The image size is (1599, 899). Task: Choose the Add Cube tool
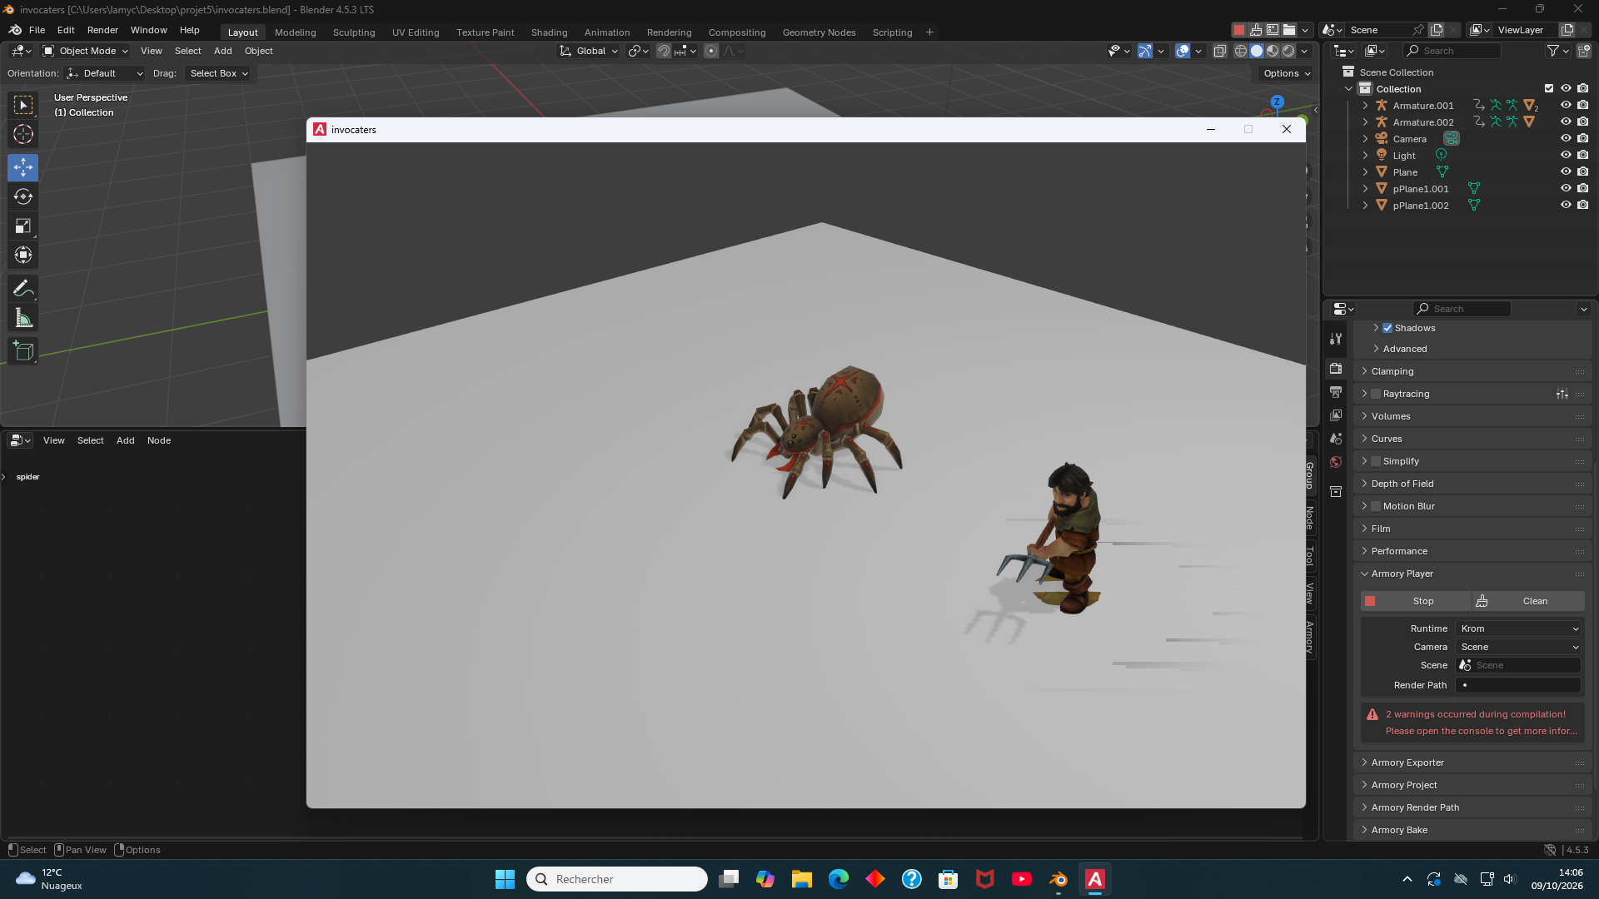tap(23, 351)
